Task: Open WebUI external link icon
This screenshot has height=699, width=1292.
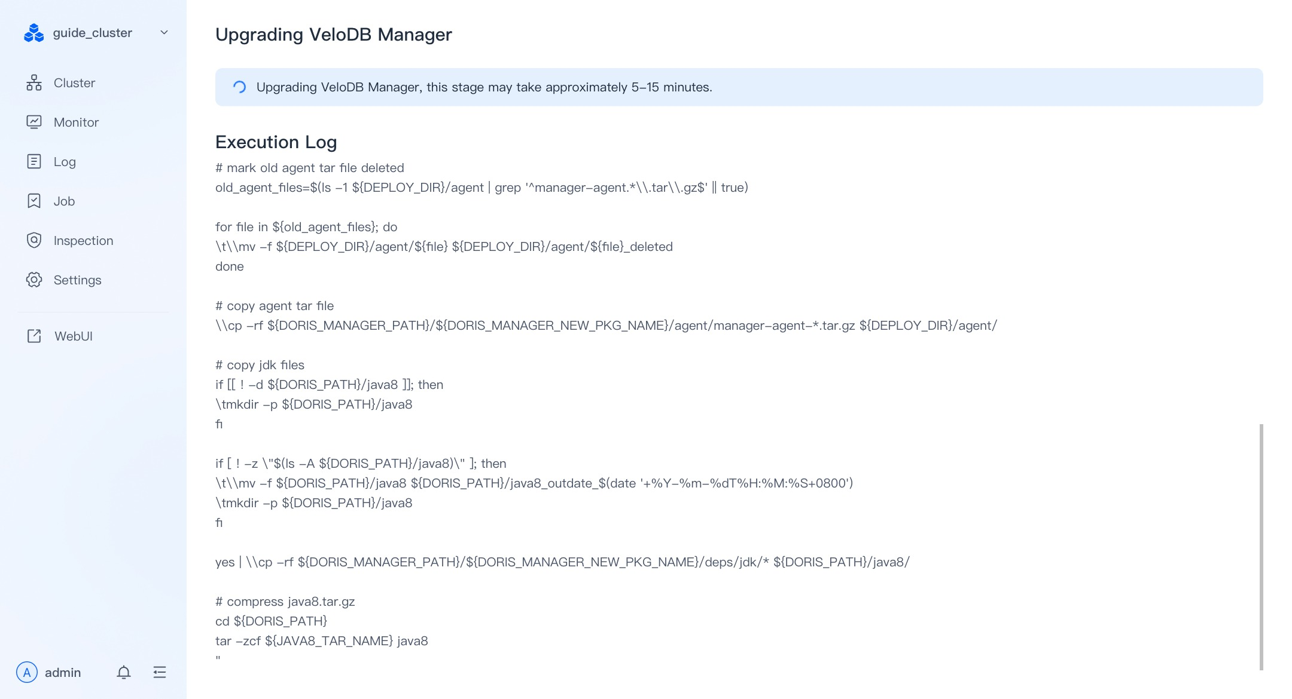Action: tap(34, 336)
